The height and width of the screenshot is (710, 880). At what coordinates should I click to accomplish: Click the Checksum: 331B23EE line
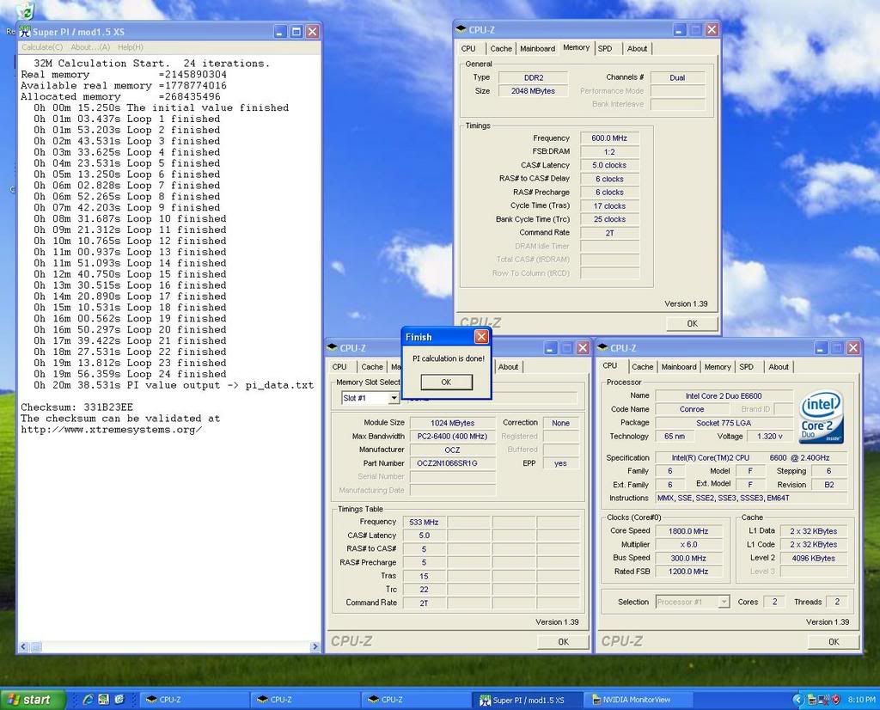76,407
